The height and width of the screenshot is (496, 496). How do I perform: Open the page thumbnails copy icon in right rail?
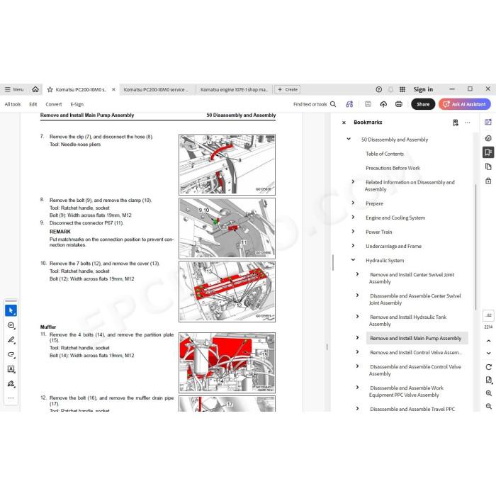(488, 167)
